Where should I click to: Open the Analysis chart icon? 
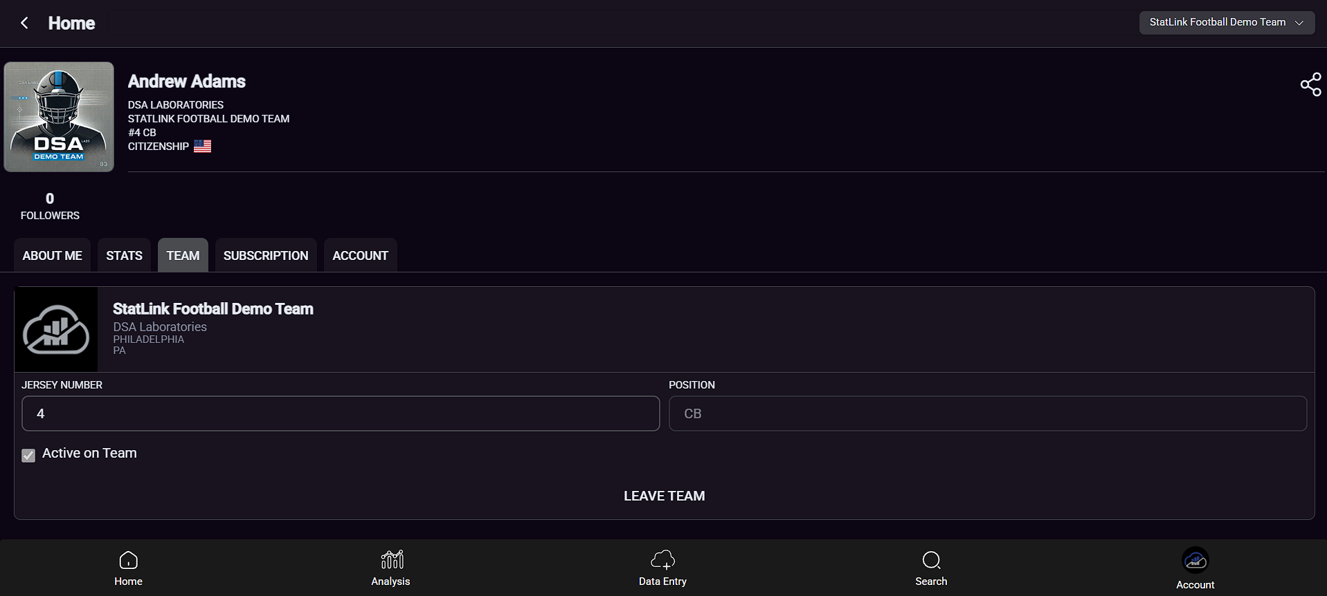click(x=392, y=559)
